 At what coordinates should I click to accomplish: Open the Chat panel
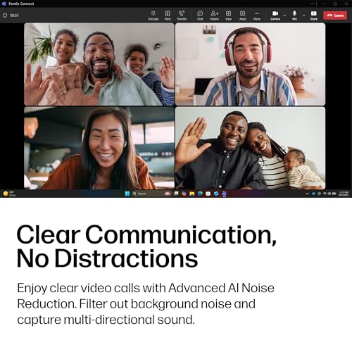(x=200, y=15)
